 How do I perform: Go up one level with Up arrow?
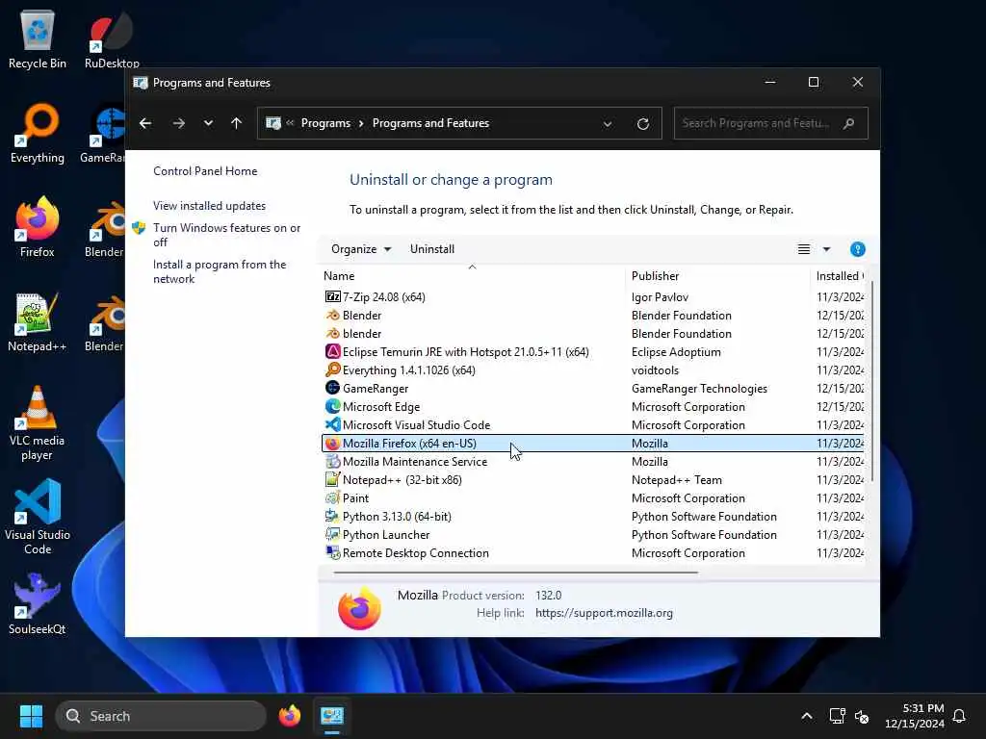click(237, 123)
